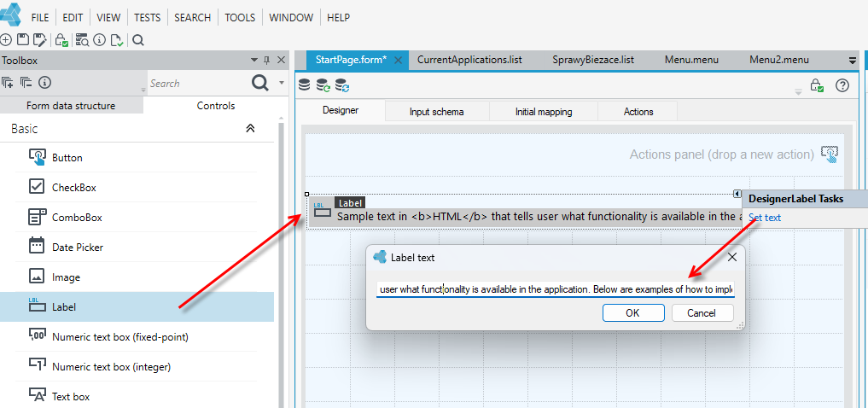Open the dropdown arrow beside Toolbox search
This screenshot has width=868, height=408.
coord(281,83)
